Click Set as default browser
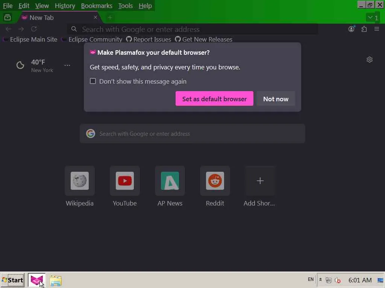Screen dimensions: 385x288 [214, 99]
